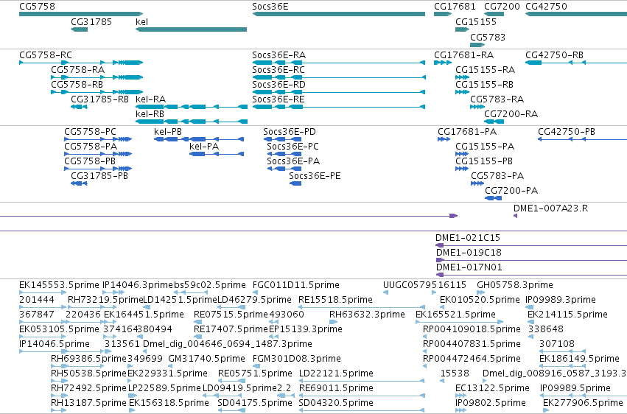The height and width of the screenshot is (414, 627).
Task: Select the DME1-021C15 clone
Action: click(x=531, y=245)
